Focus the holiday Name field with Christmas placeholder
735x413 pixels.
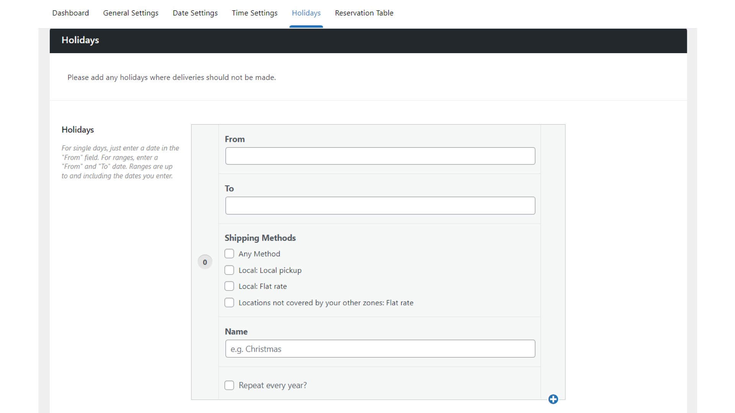click(380, 349)
